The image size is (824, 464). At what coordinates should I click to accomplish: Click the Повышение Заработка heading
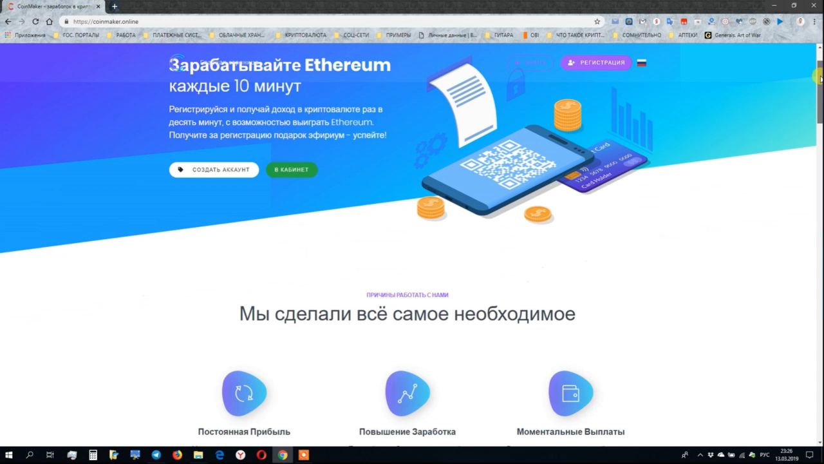(407, 432)
